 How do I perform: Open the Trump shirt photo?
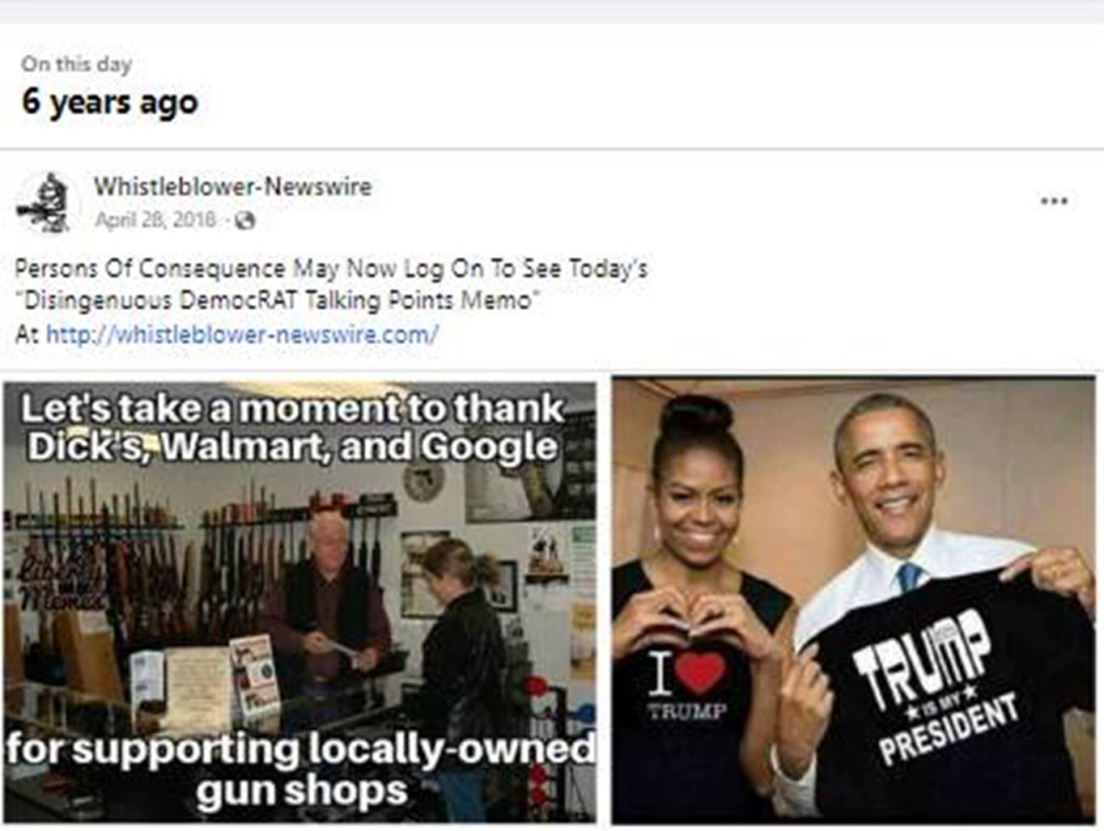click(x=853, y=600)
